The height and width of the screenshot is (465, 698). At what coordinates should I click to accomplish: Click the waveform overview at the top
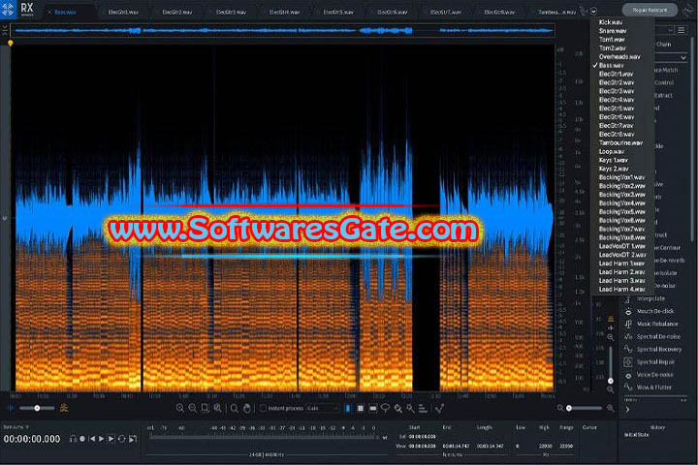[x=283, y=31]
